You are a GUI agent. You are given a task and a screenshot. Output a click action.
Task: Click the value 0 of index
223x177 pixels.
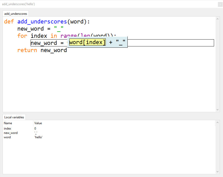35,129
